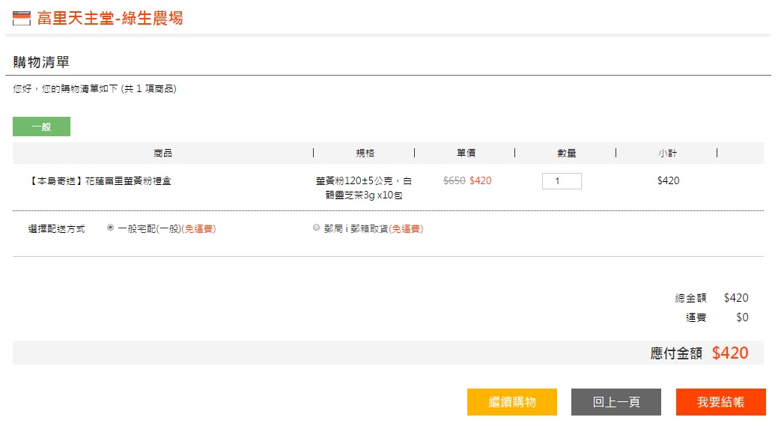Open product 【本島寄送】花蓮富里薑黃粉禮盒 link

[100, 181]
